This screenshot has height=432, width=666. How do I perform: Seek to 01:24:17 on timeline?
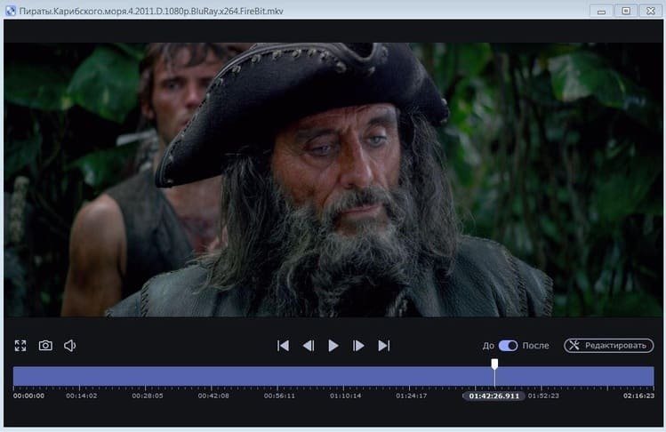(x=412, y=376)
